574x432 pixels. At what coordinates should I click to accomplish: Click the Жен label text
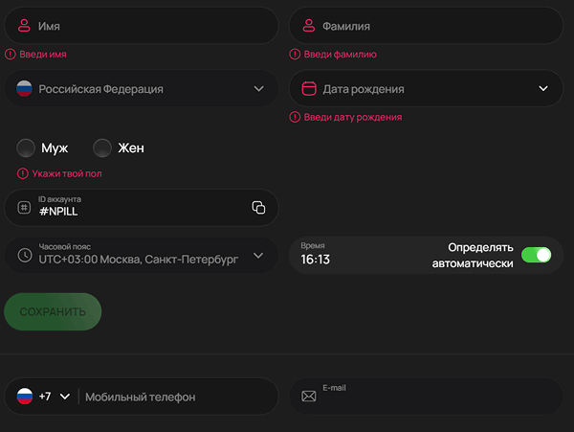point(131,148)
